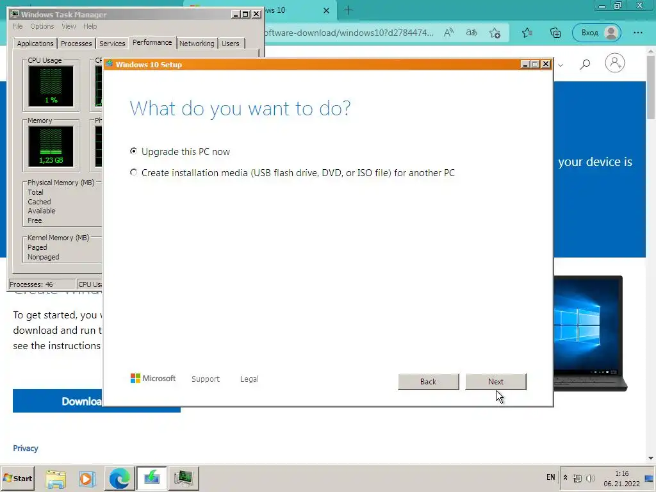
Task: Click the Edge read aloud icon
Action: click(449, 33)
